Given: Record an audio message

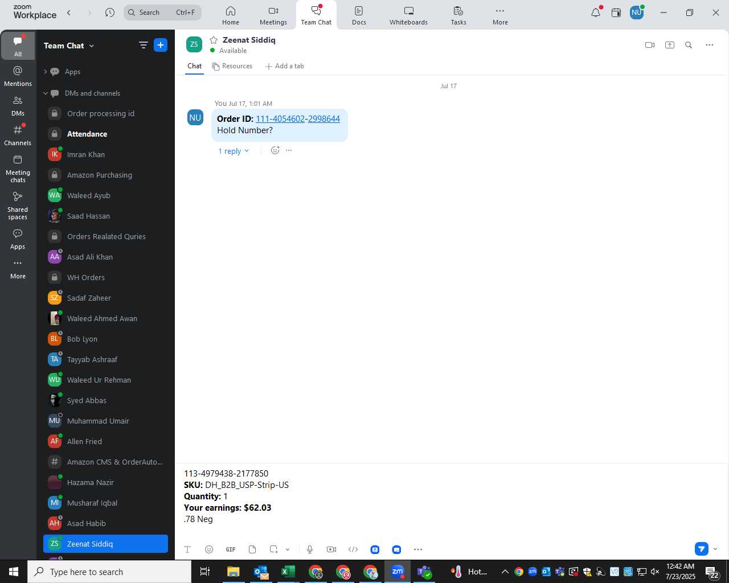Looking at the screenshot, I should click(x=310, y=549).
